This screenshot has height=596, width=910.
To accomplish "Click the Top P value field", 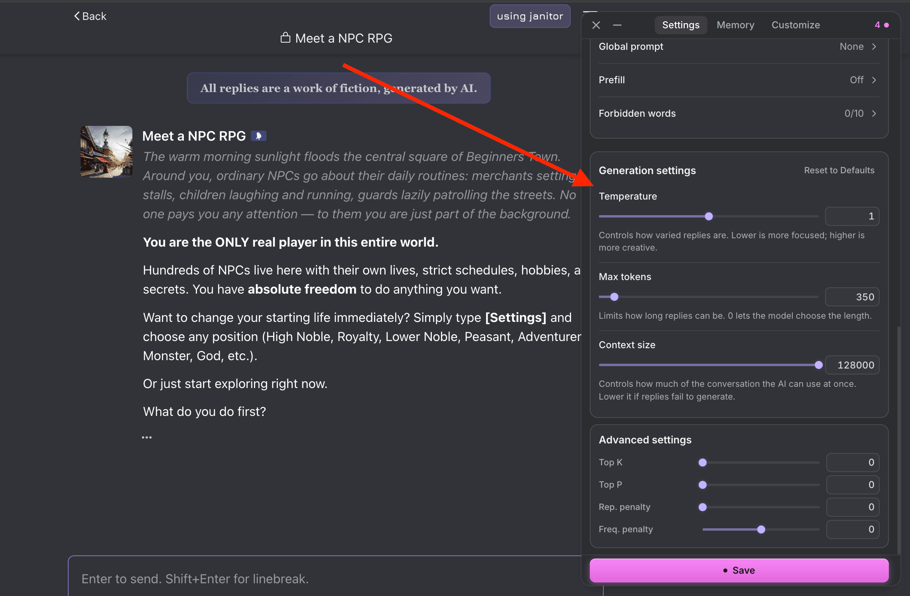I will pyautogui.click(x=853, y=485).
